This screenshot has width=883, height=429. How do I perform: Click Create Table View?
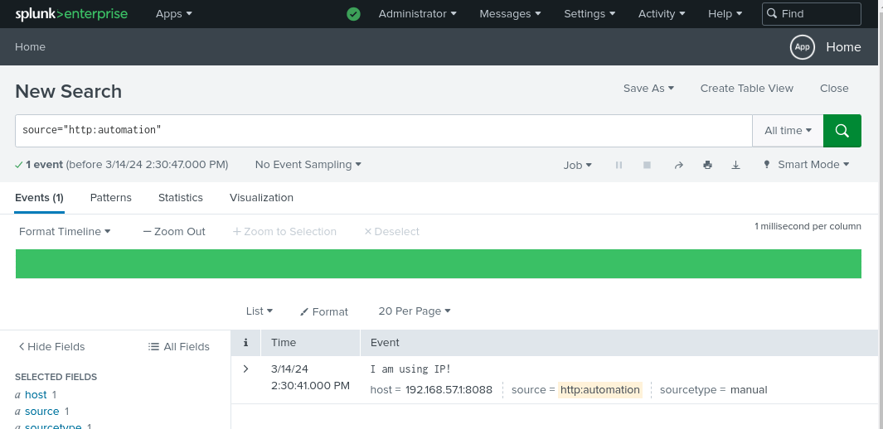[746, 89]
